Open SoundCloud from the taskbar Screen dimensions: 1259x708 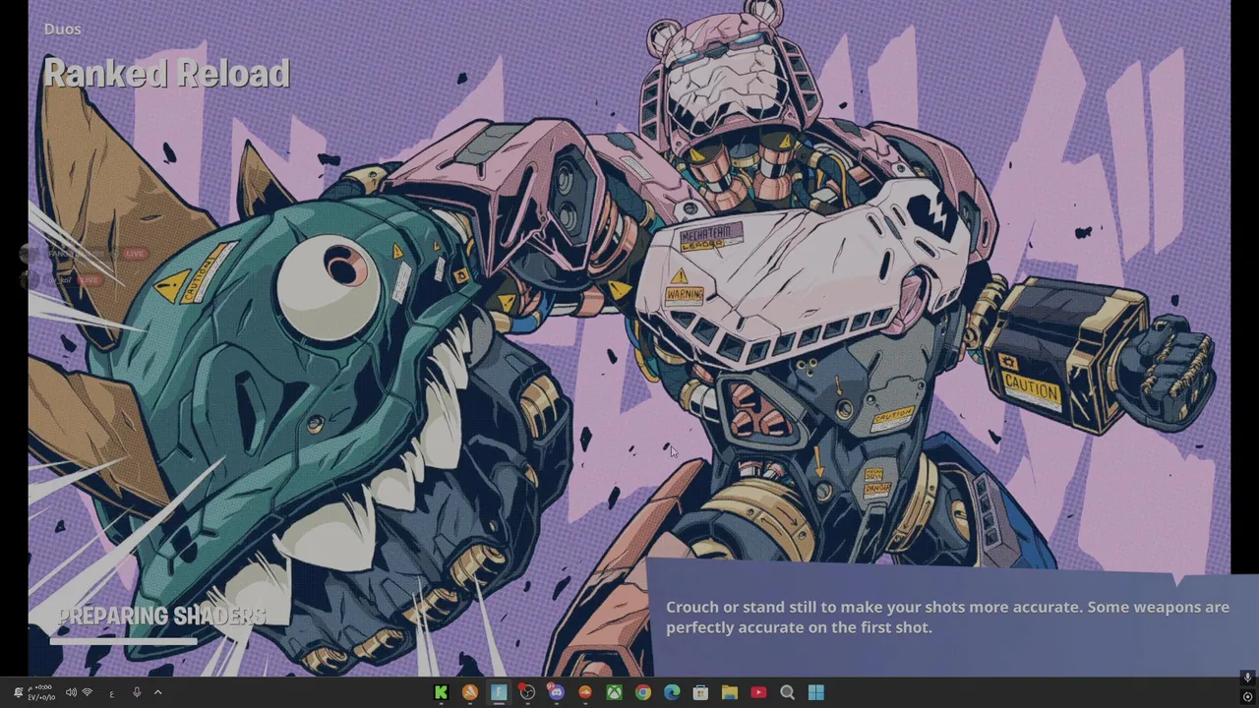585,692
